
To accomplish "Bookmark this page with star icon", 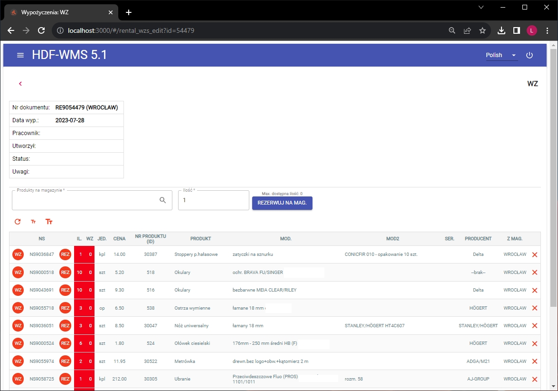I will click(x=482, y=30).
